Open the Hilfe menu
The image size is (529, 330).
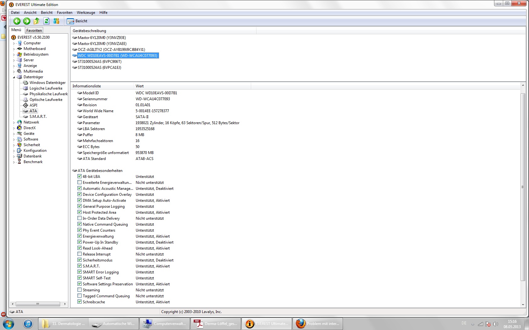pos(103,13)
